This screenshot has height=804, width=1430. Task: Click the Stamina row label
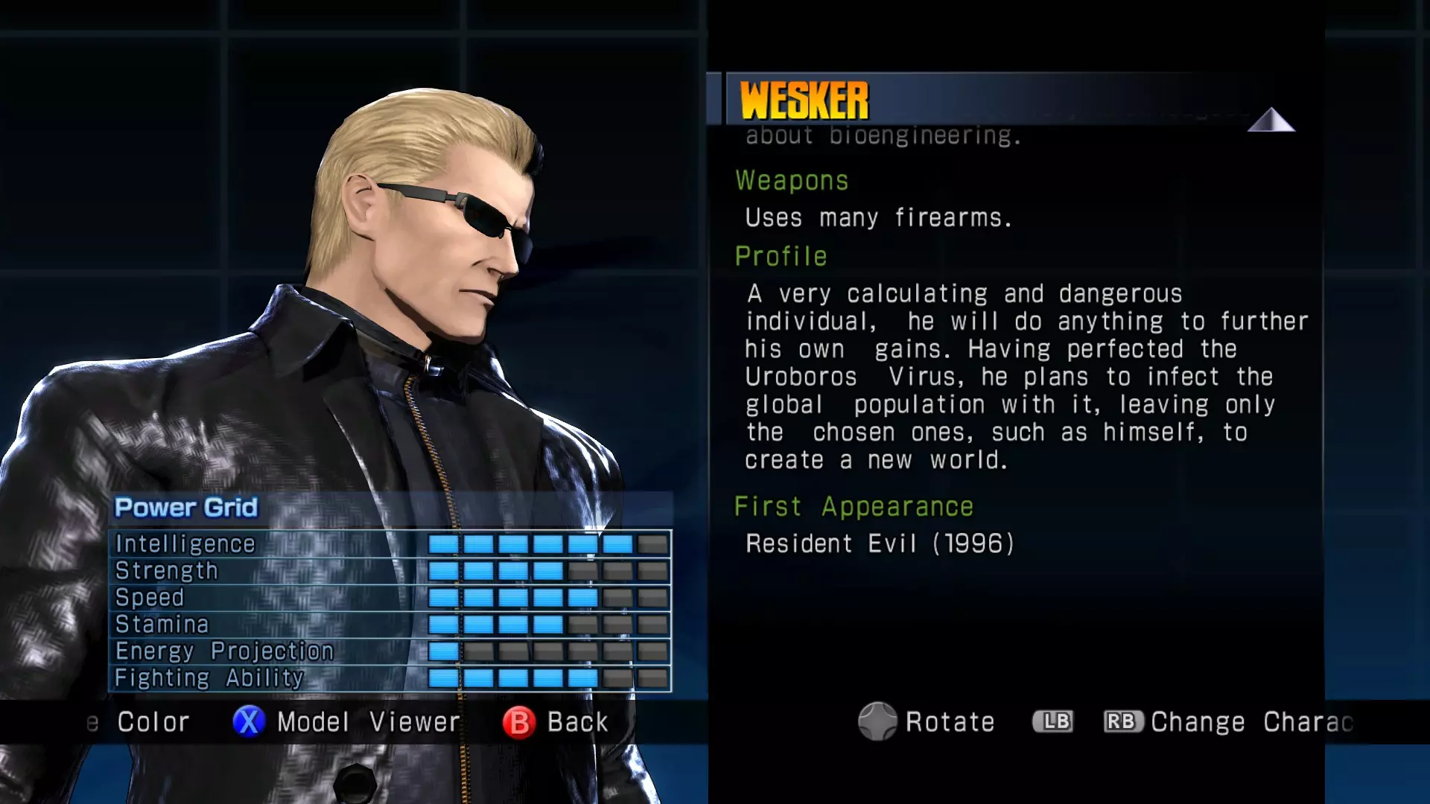tap(162, 624)
